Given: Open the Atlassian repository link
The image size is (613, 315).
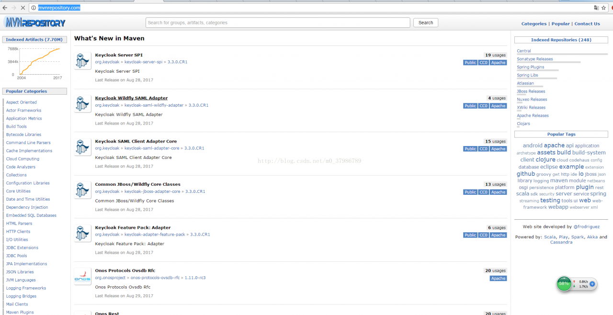Looking at the screenshot, I should click(525, 83).
